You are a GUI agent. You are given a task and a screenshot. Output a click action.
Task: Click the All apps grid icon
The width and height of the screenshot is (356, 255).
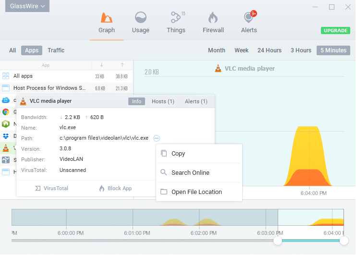[6, 76]
